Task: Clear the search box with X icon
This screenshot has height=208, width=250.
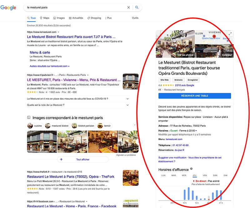Action: pyautogui.click(x=128, y=8)
